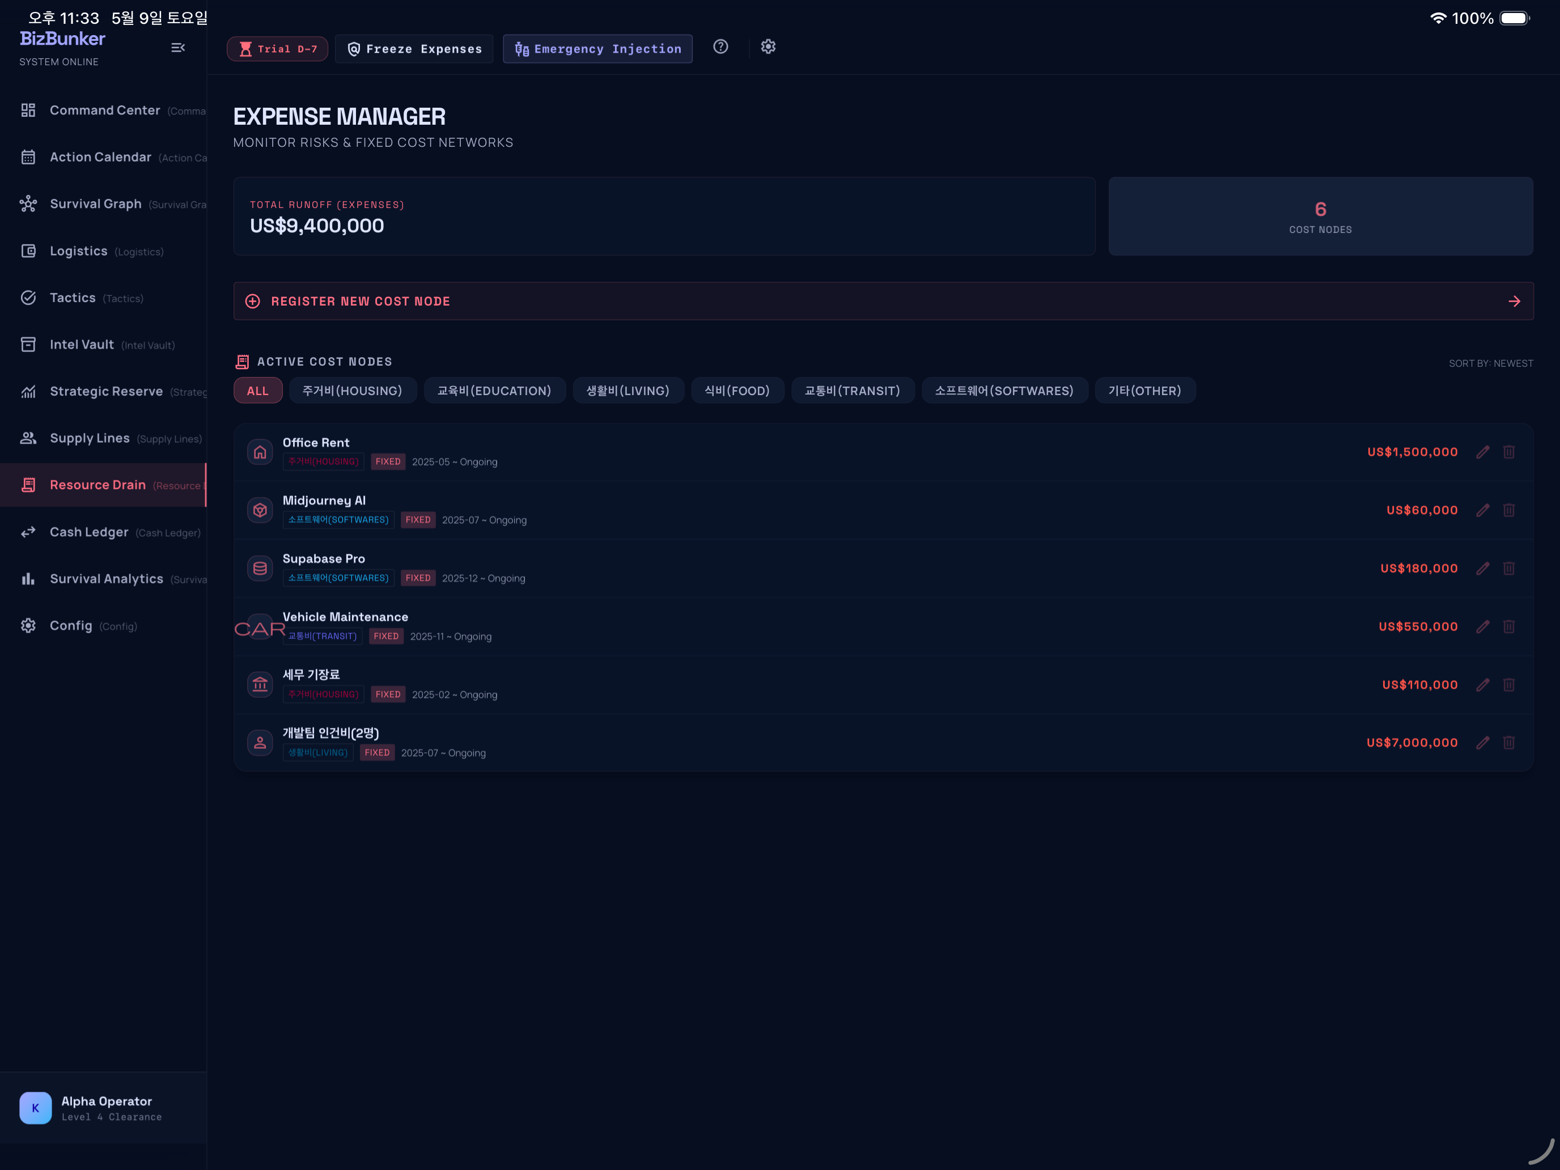The width and height of the screenshot is (1560, 1170).
Task: Edit the 개발팀 인건비(2명) cost node
Action: coord(1482,743)
